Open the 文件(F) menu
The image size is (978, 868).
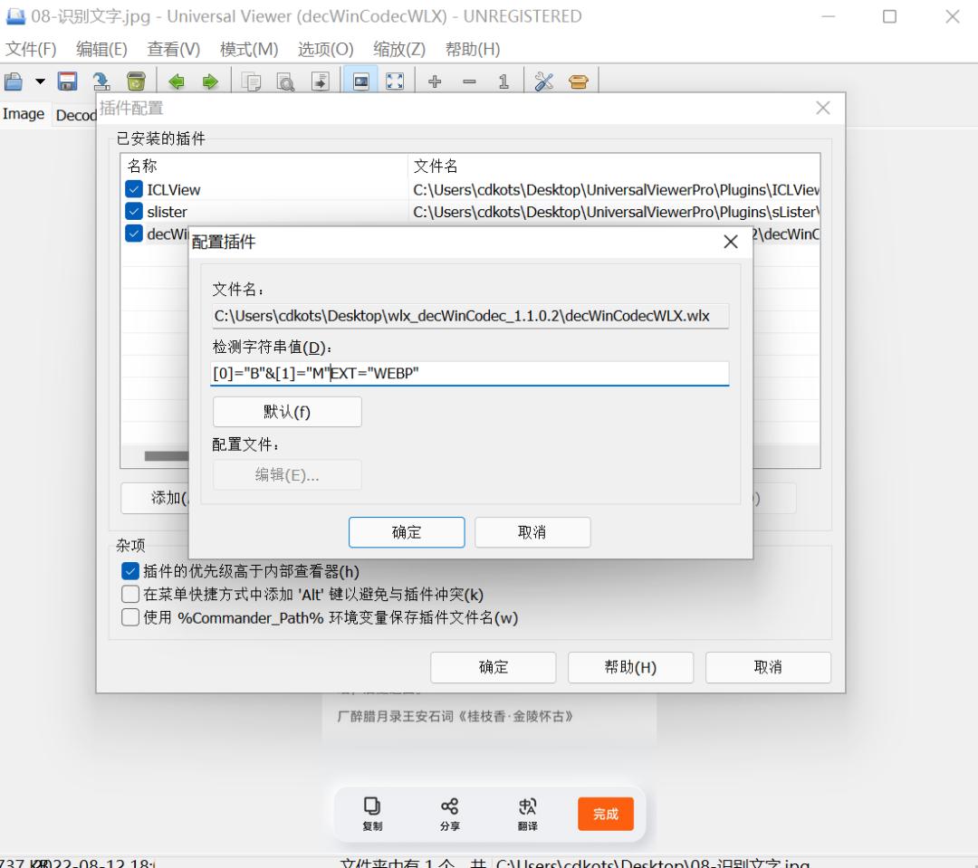31,49
